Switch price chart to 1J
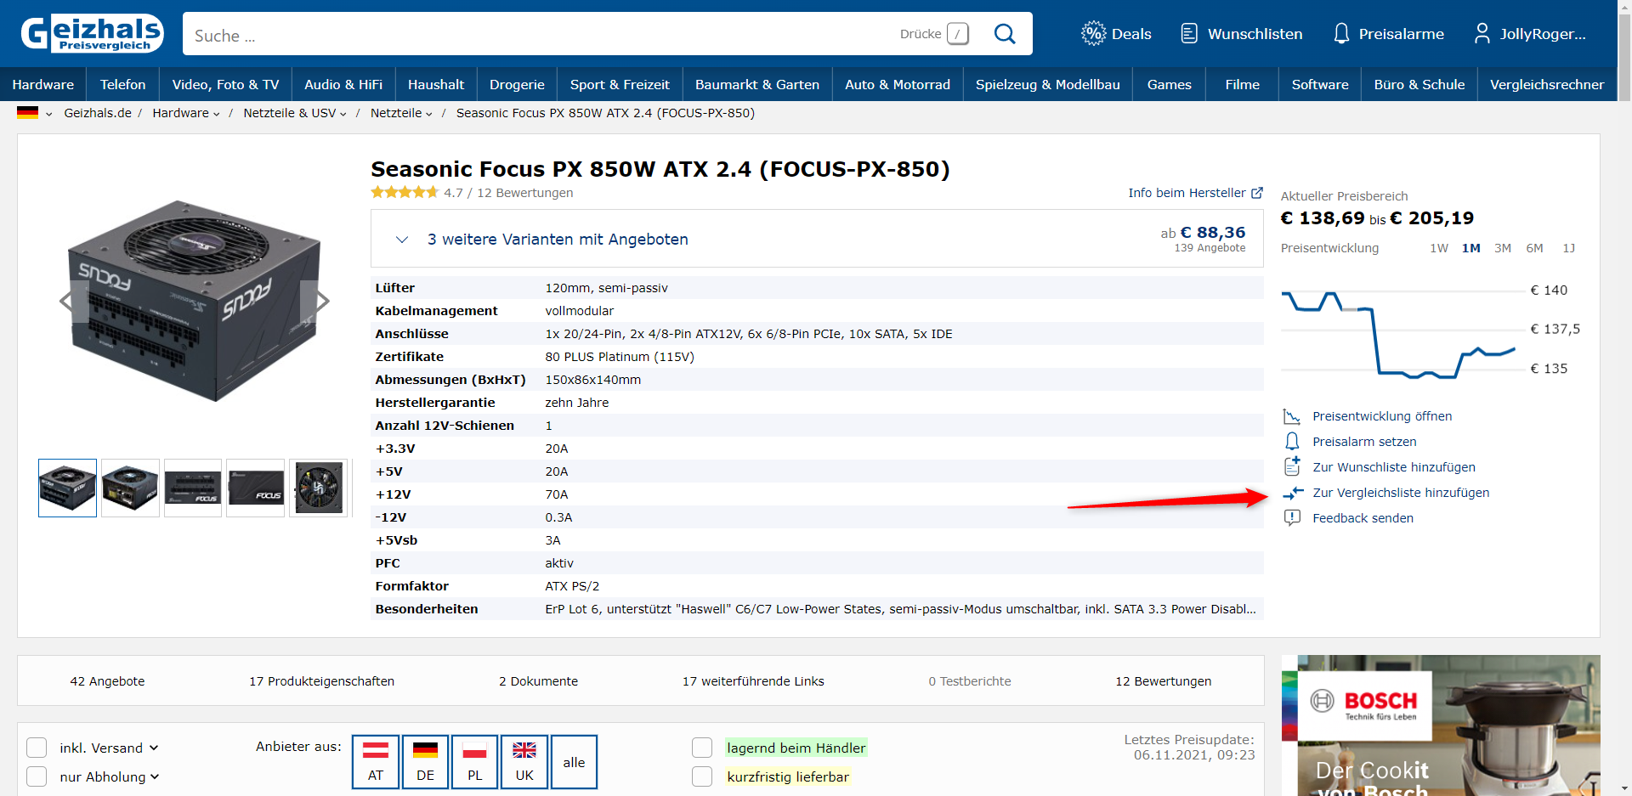Image resolution: width=1632 pixels, height=796 pixels. click(1568, 248)
